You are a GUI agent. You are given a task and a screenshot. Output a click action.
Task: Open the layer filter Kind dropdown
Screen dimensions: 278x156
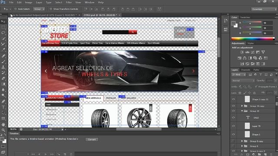238,75
